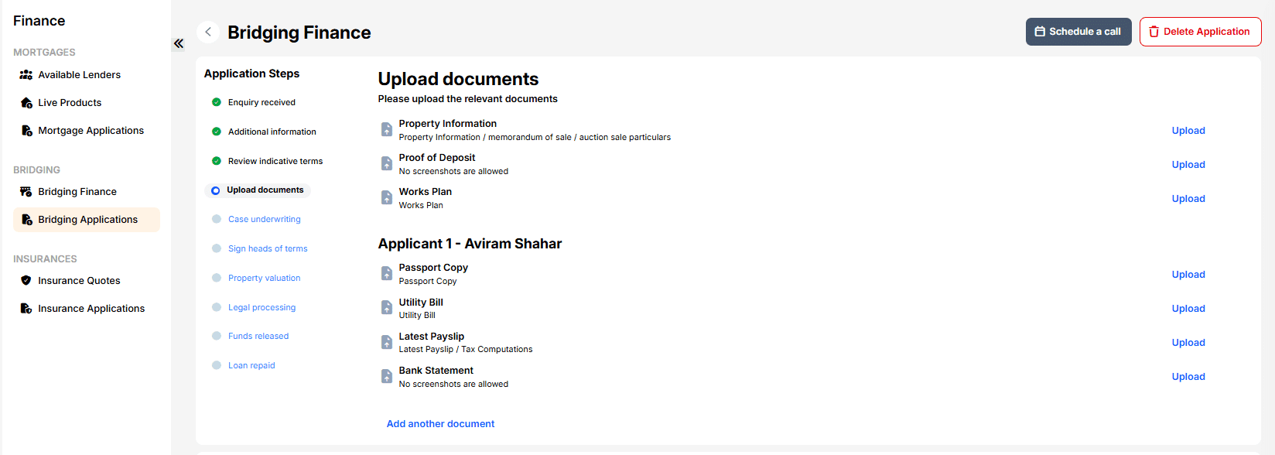Open Sign heads of terms step
Image resolution: width=1275 pixels, height=455 pixels.
[x=268, y=249]
